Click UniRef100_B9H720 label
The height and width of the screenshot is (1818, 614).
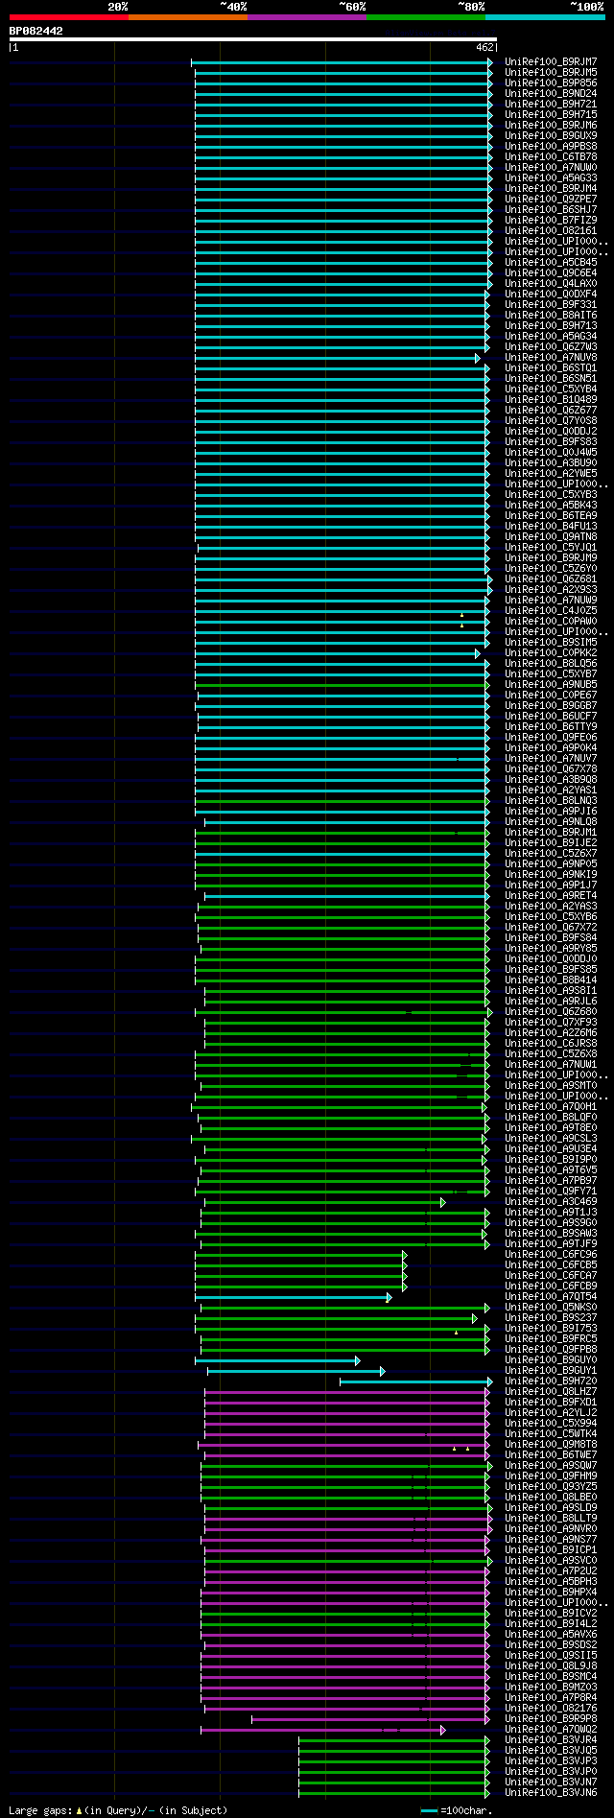coord(551,1381)
